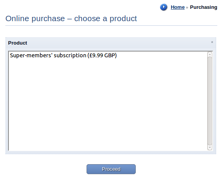Click the Product field label
Screen dimensions: 220x183
(18, 43)
